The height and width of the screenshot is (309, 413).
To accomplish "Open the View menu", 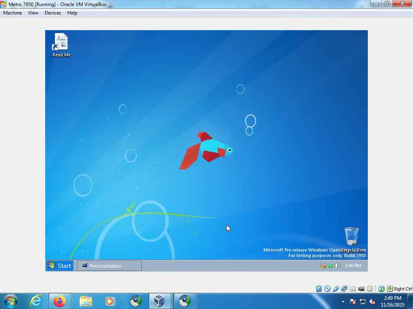I will pyautogui.click(x=33, y=13).
